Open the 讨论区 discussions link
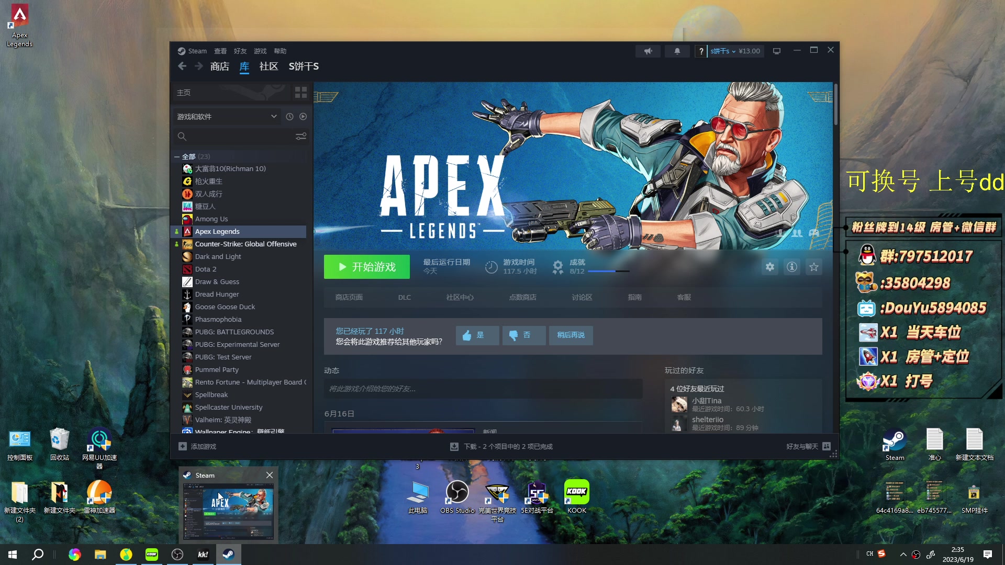 coord(582,297)
